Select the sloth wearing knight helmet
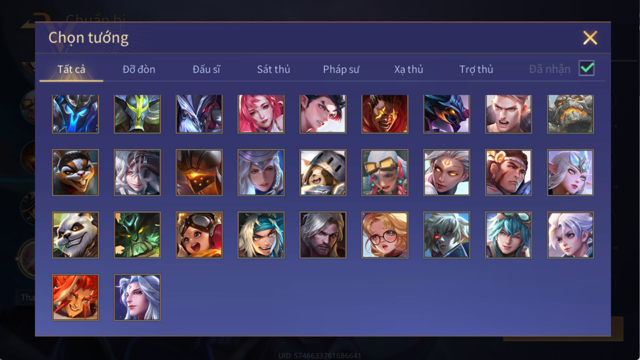The height and width of the screenshot is (360, 640). [323, 172]
